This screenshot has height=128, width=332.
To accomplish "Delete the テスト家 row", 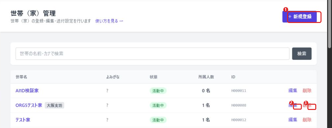I will [x=307, y=120].
